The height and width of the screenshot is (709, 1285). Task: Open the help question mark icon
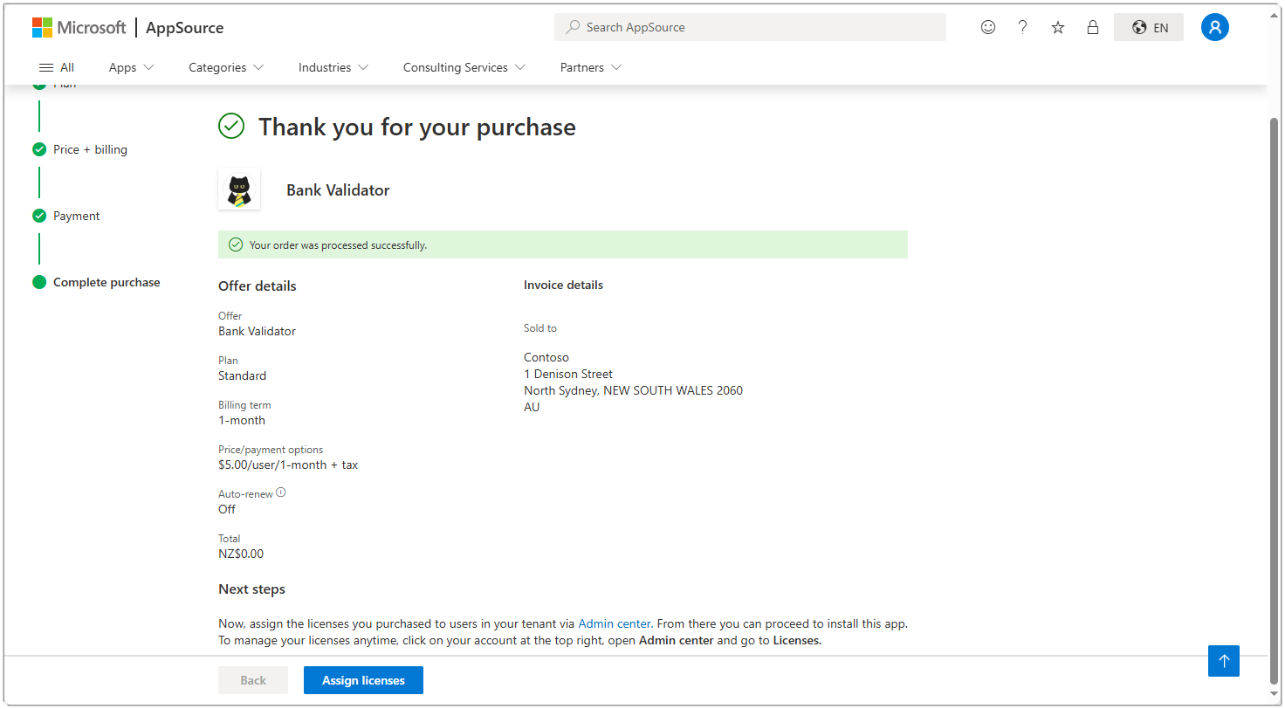click(1023, 27)
